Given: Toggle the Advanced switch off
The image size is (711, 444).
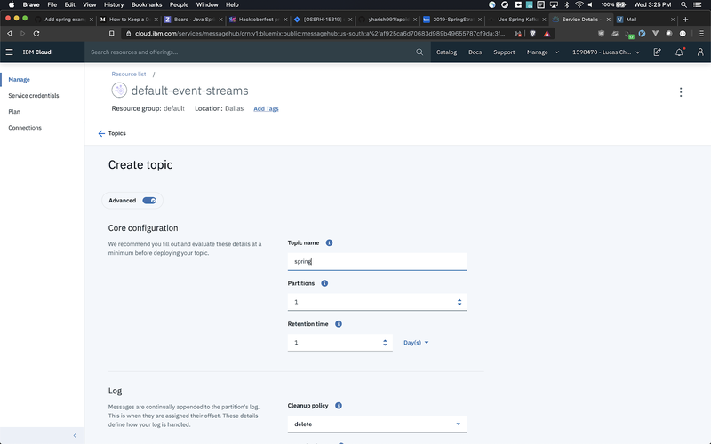Looking at the screenshot, I should coord(149,201).
